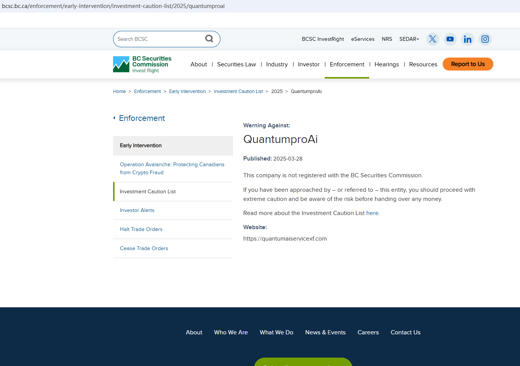Go to Enforcement breadcrumb
The image size is (520, 366).
(x=147, y=91)
